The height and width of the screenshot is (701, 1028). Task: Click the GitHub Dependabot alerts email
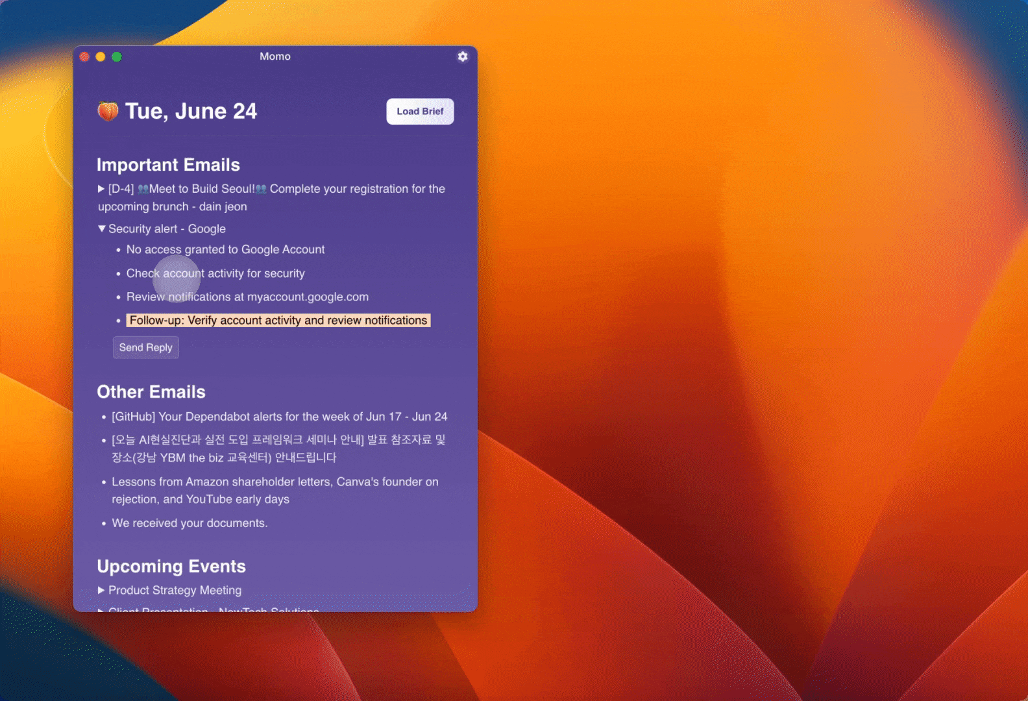point(279,416)
